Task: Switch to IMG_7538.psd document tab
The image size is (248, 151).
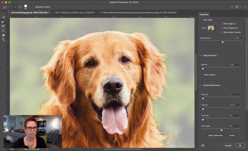Action: (75, 12)
